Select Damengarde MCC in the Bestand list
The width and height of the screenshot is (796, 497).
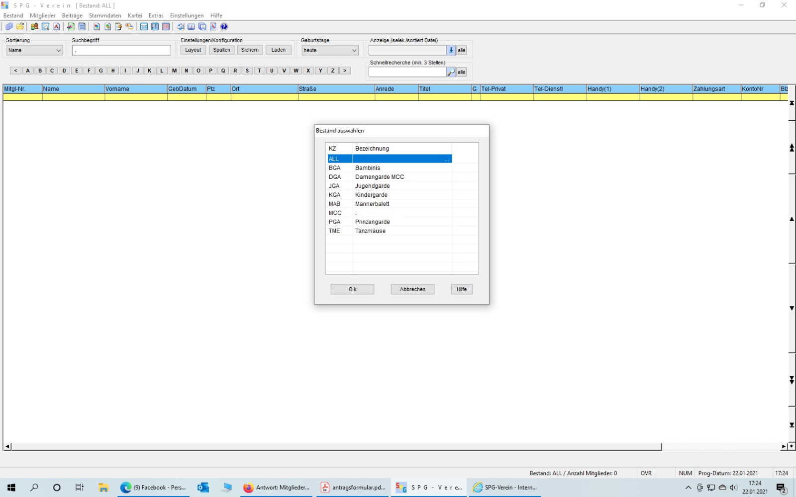tap(379, 177)
